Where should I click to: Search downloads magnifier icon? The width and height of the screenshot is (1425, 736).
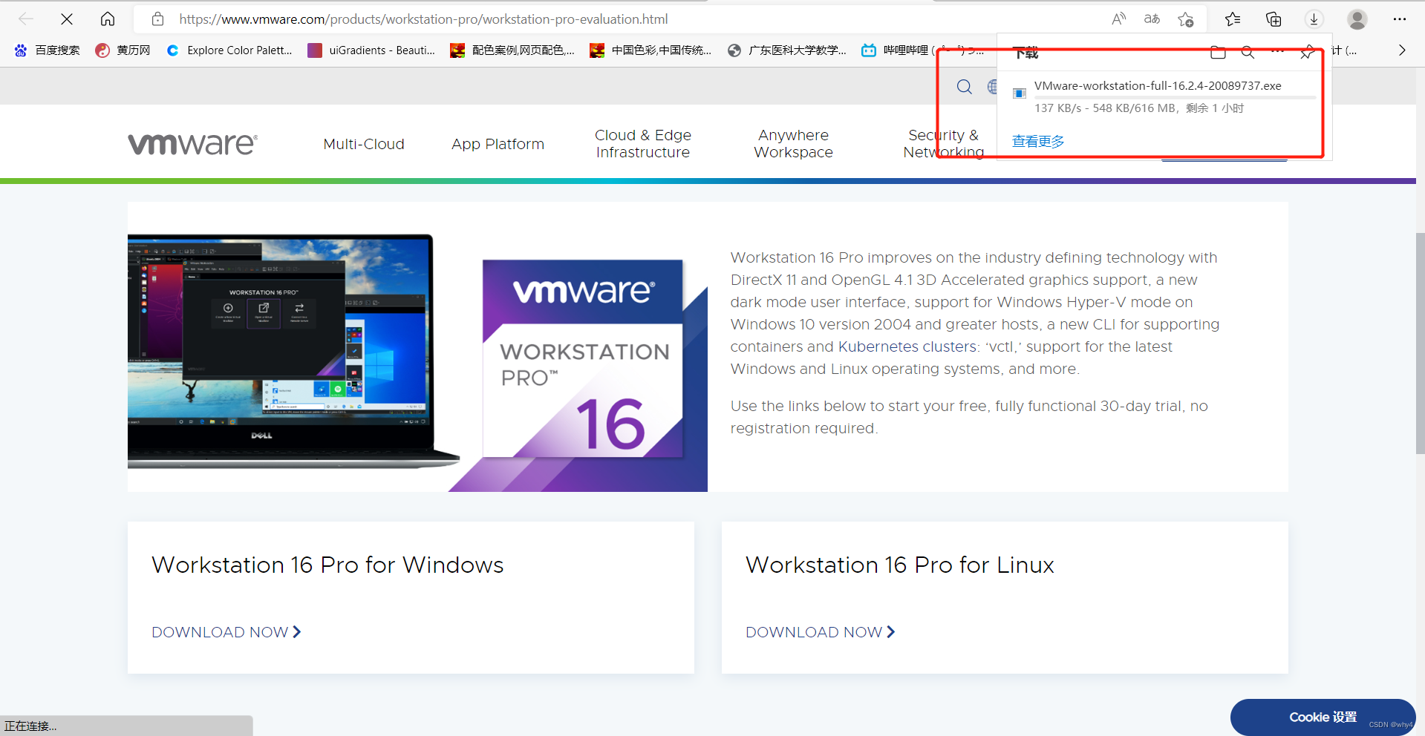pyautogui.click(x=1248, y=52)
